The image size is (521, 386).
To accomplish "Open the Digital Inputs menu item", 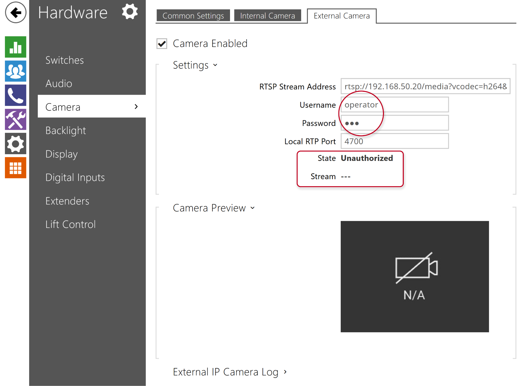I will [75, 177].
